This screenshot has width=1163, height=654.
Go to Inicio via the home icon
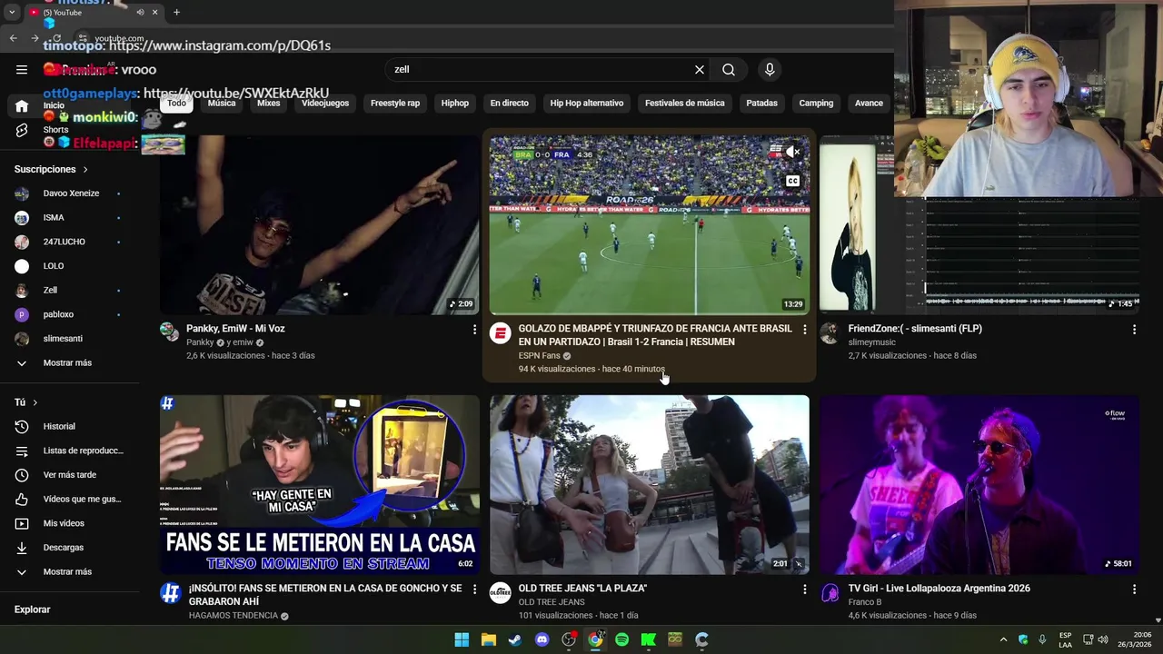[x=22, y=106]
